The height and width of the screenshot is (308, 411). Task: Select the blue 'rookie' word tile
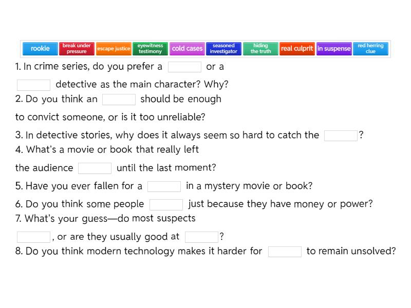(40, 49)
